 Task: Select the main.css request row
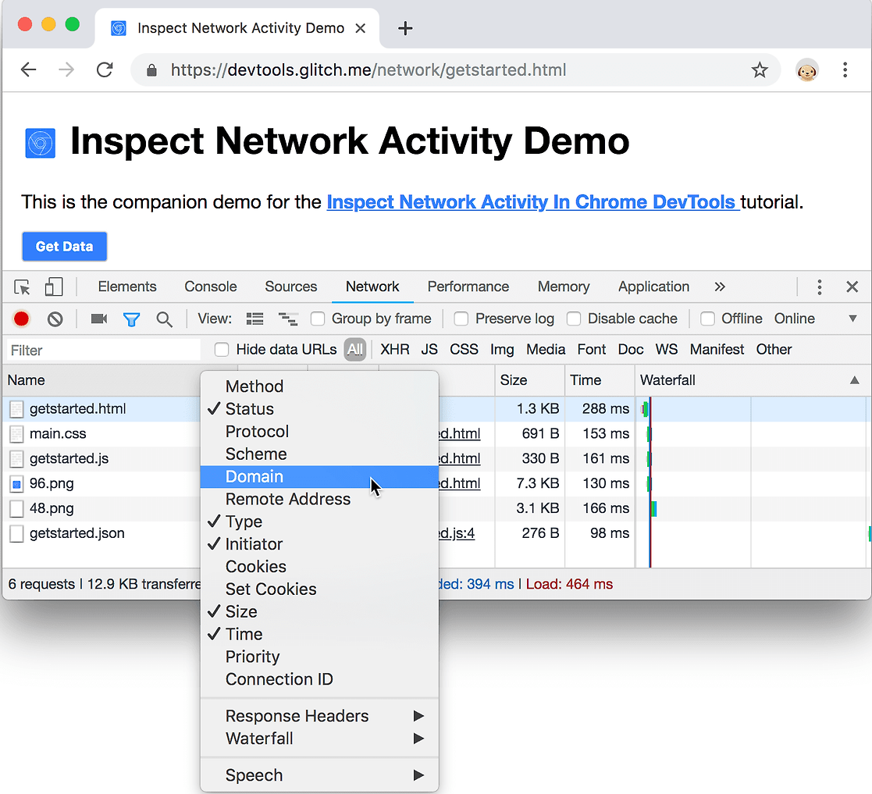pos(103,434)
